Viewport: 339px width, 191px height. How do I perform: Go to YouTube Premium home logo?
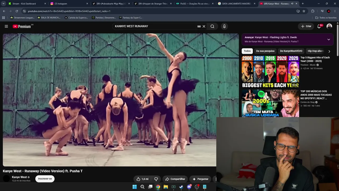click(x=22, y=26)
